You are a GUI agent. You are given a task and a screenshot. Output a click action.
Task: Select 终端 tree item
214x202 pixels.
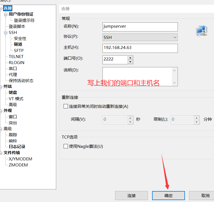click(x=8, y=86)
